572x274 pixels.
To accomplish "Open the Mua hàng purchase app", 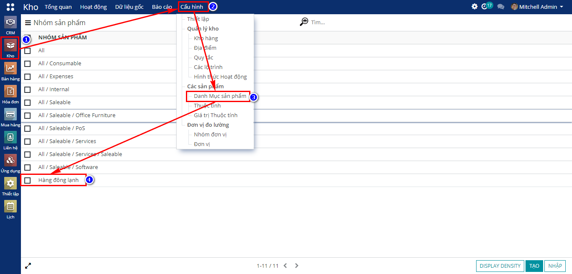I will coord(10,117).
